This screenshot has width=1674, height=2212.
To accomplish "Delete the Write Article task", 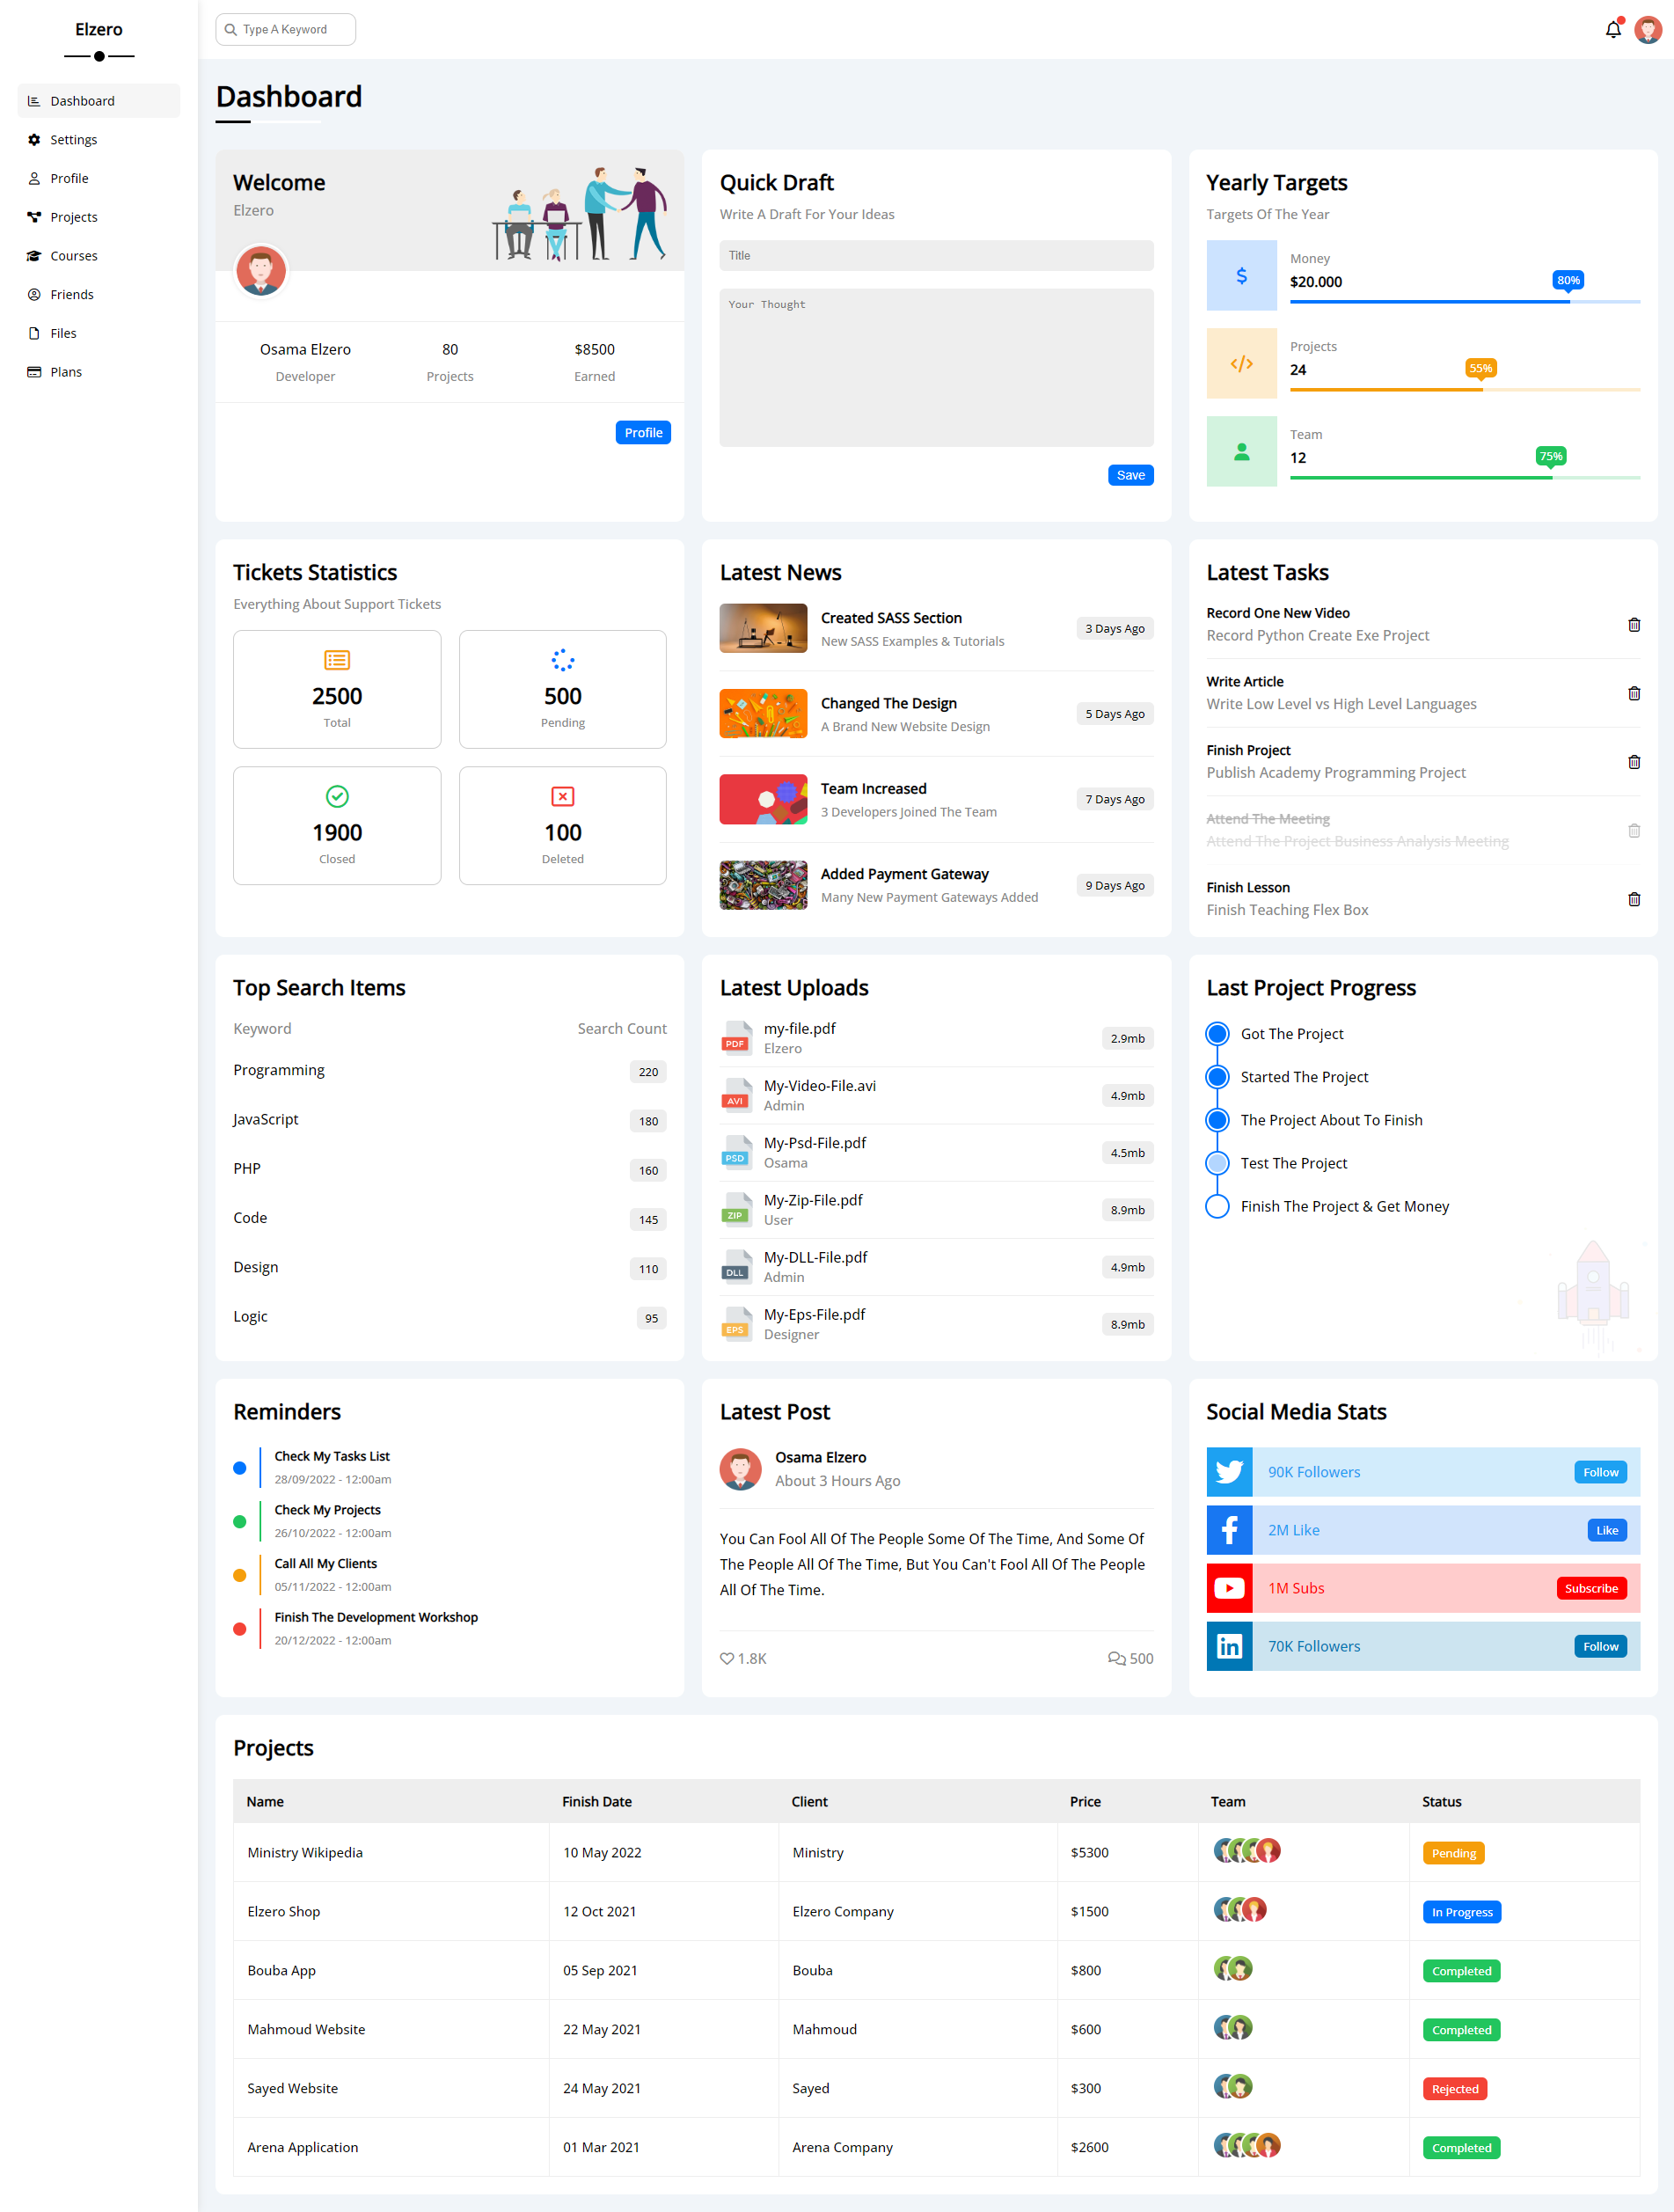I will tap(1633, 693).
